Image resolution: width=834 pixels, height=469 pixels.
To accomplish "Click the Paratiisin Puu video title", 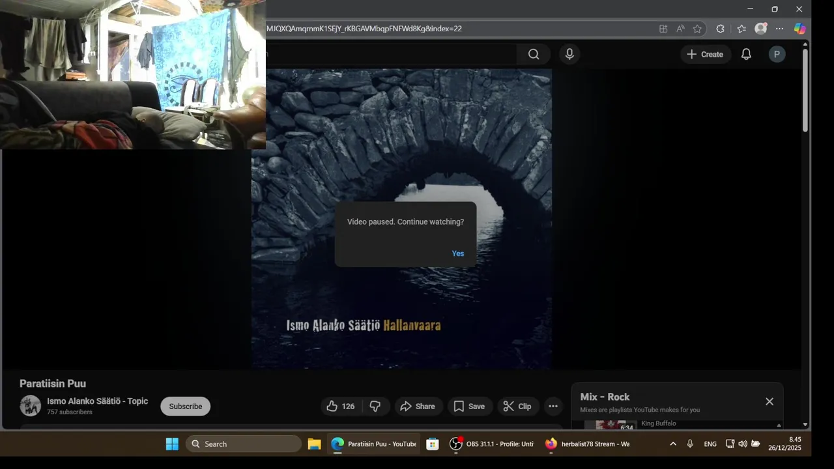I will click(x=53, y=384).
